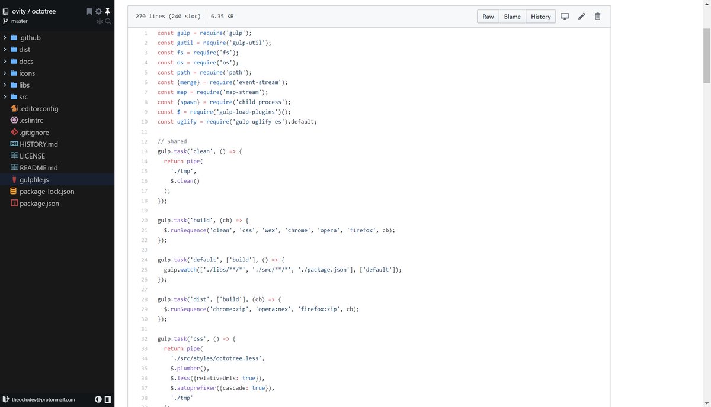Click the repository book icon

click(6, 11)
